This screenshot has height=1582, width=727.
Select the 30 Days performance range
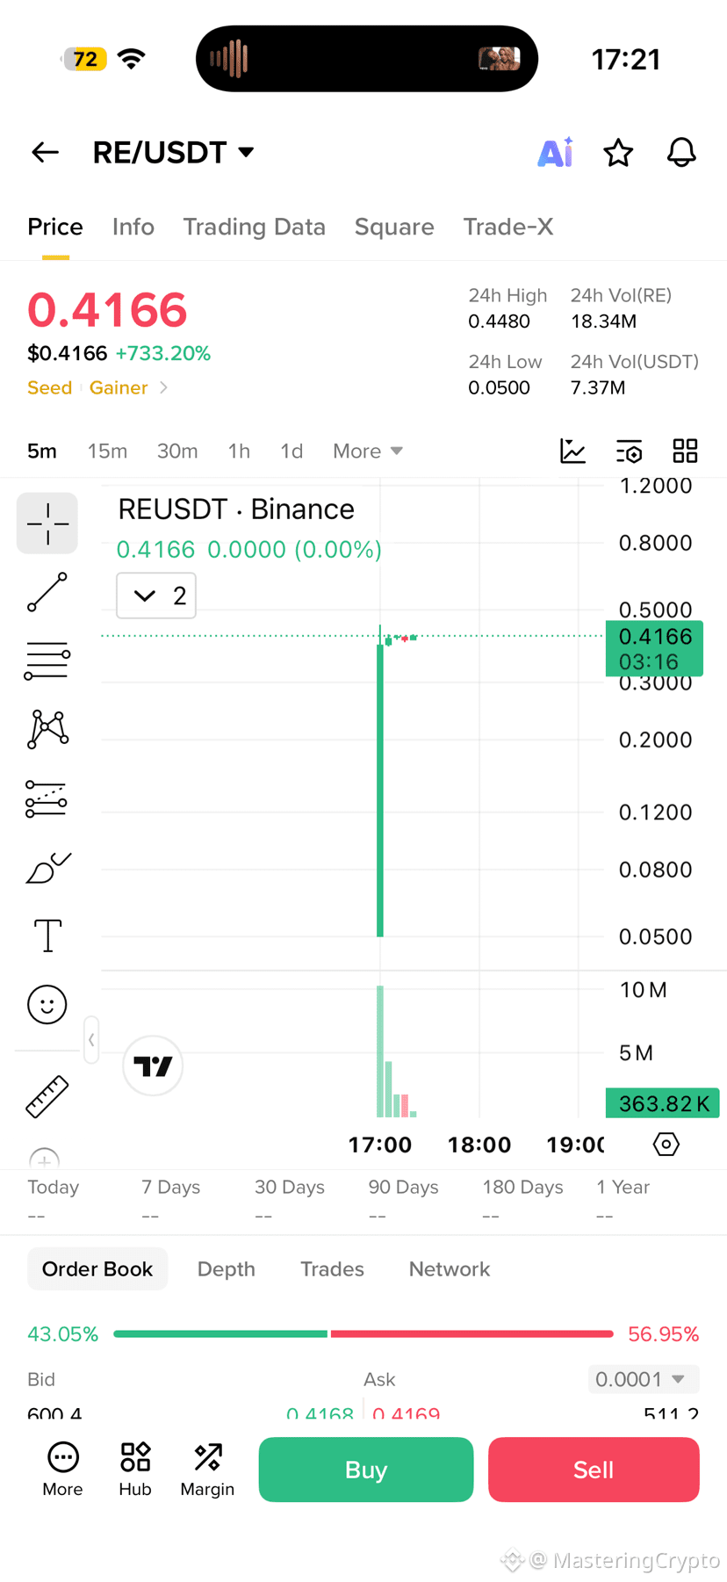click(x=290, y=1200)
